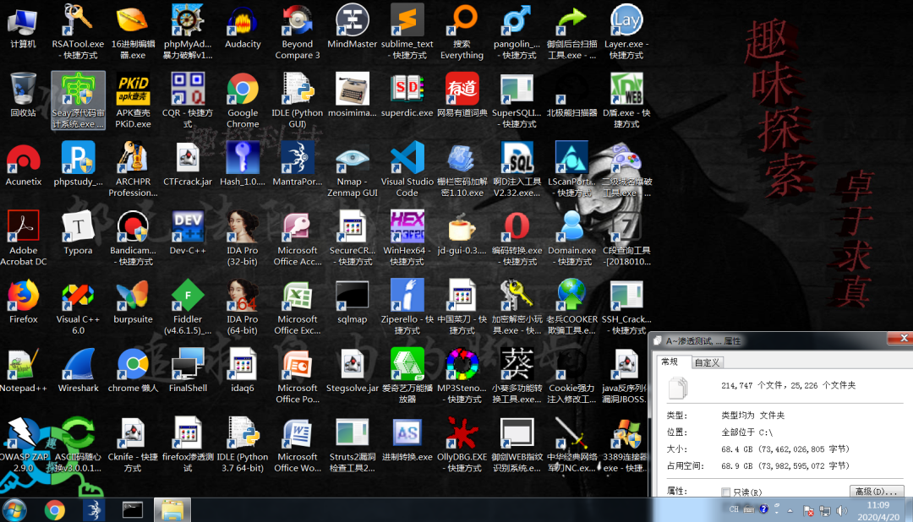Click the CTFcrack.jar desktop icon
The height and width of the screenshot is (522, 913).
tap(188, 165)
